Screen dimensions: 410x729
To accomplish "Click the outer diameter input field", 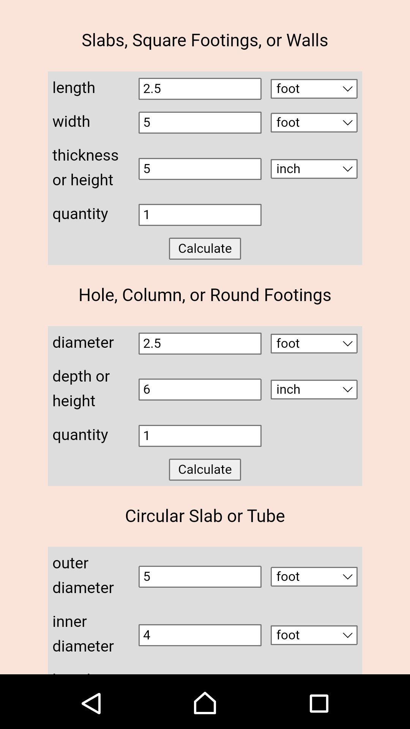I will [x=200, y=577].
